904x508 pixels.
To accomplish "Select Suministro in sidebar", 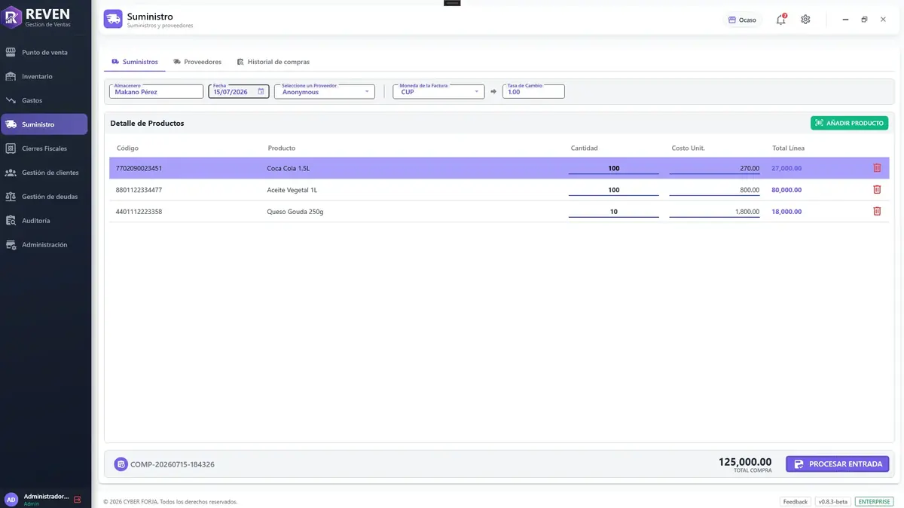I will [x=44, y=124].
